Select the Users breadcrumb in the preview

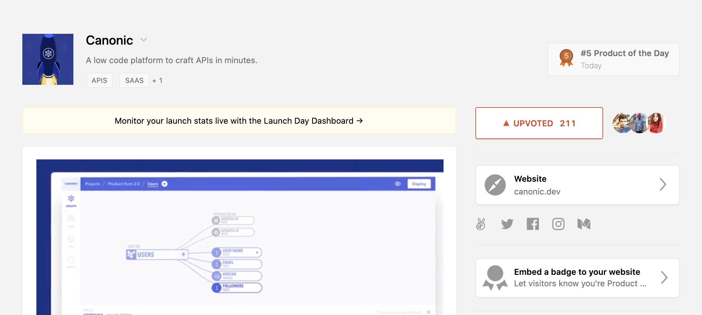click(x=153, y=184)
